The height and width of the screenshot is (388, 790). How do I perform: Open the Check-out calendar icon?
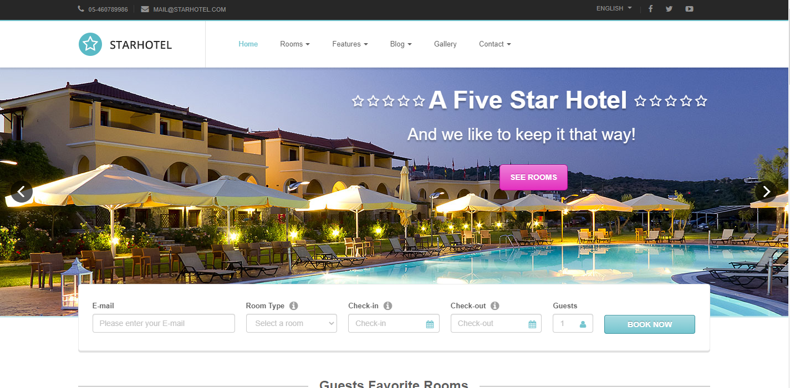(532, 324)
